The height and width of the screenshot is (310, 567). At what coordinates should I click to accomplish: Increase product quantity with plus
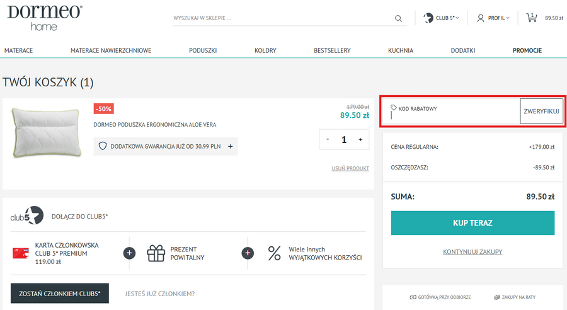(x=360, y=139)
